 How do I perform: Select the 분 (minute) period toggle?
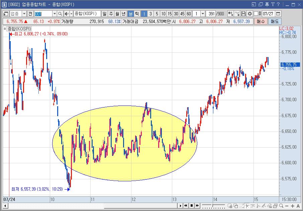pos(131,14)
